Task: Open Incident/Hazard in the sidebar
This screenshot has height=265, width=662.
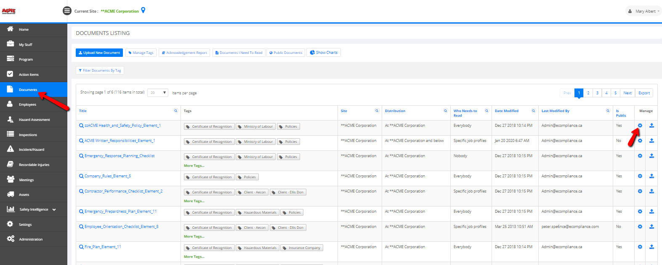Action: (34, 150)
